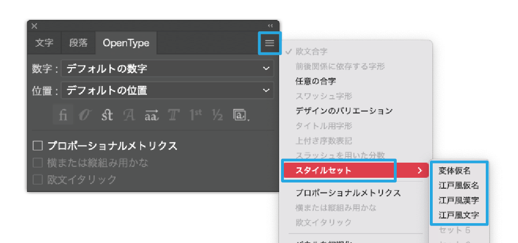Screen dimensions: 518x243
Task: Switch to 文字 tab
Action: pos(44,43)
